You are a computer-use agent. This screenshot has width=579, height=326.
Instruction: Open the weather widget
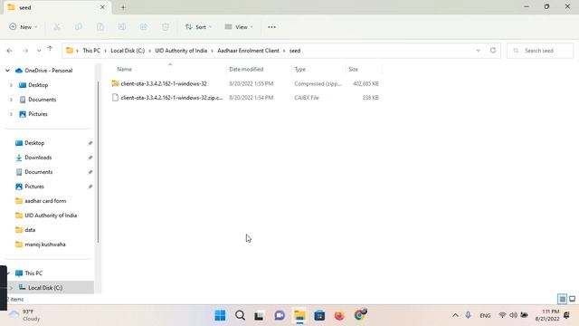pyautogui.click(x=24, y=315)
